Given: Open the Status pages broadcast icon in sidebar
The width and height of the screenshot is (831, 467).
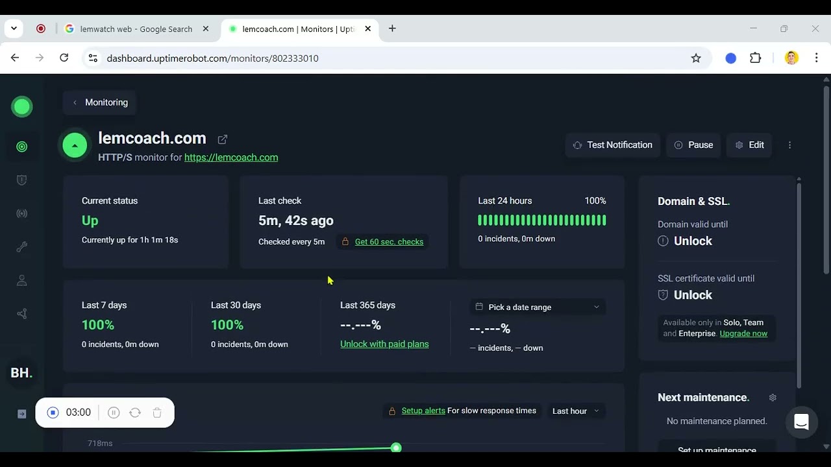Looking at the screenshot, I should [22, 213].
